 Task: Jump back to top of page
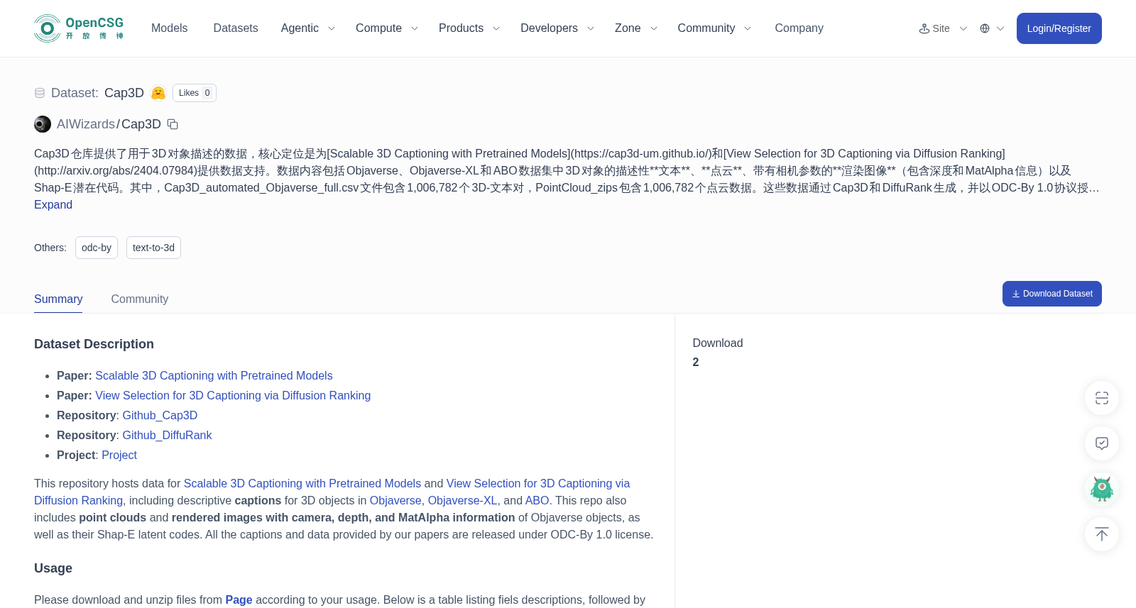pos(1102,534)
